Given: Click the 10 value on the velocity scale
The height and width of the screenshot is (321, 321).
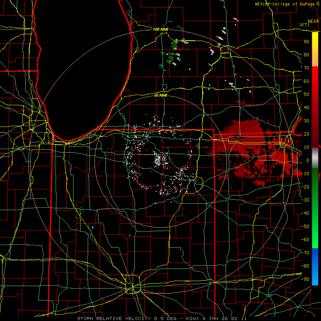Looking at the screenshot, I should pos(306,147).
